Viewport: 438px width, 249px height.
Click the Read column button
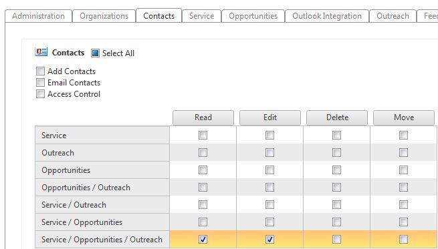pos(203,117)
